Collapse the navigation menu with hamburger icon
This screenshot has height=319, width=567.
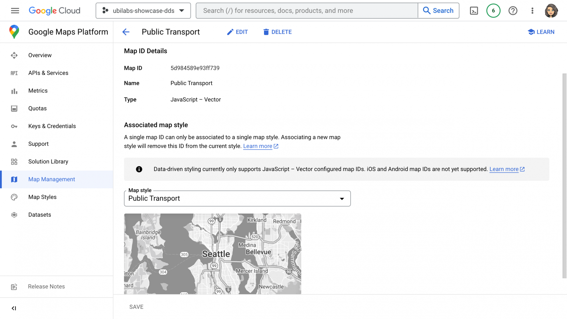click(x=15, y=10)
